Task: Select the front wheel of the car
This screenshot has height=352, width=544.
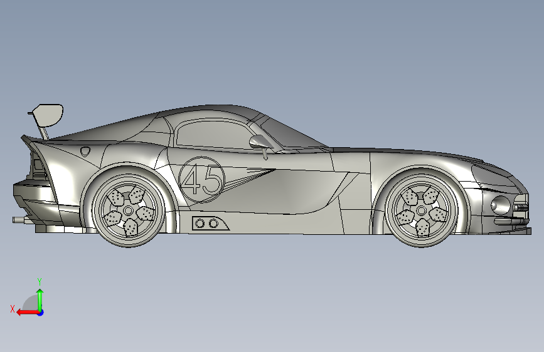Action: pyautogui.click(x=421, y=210)
